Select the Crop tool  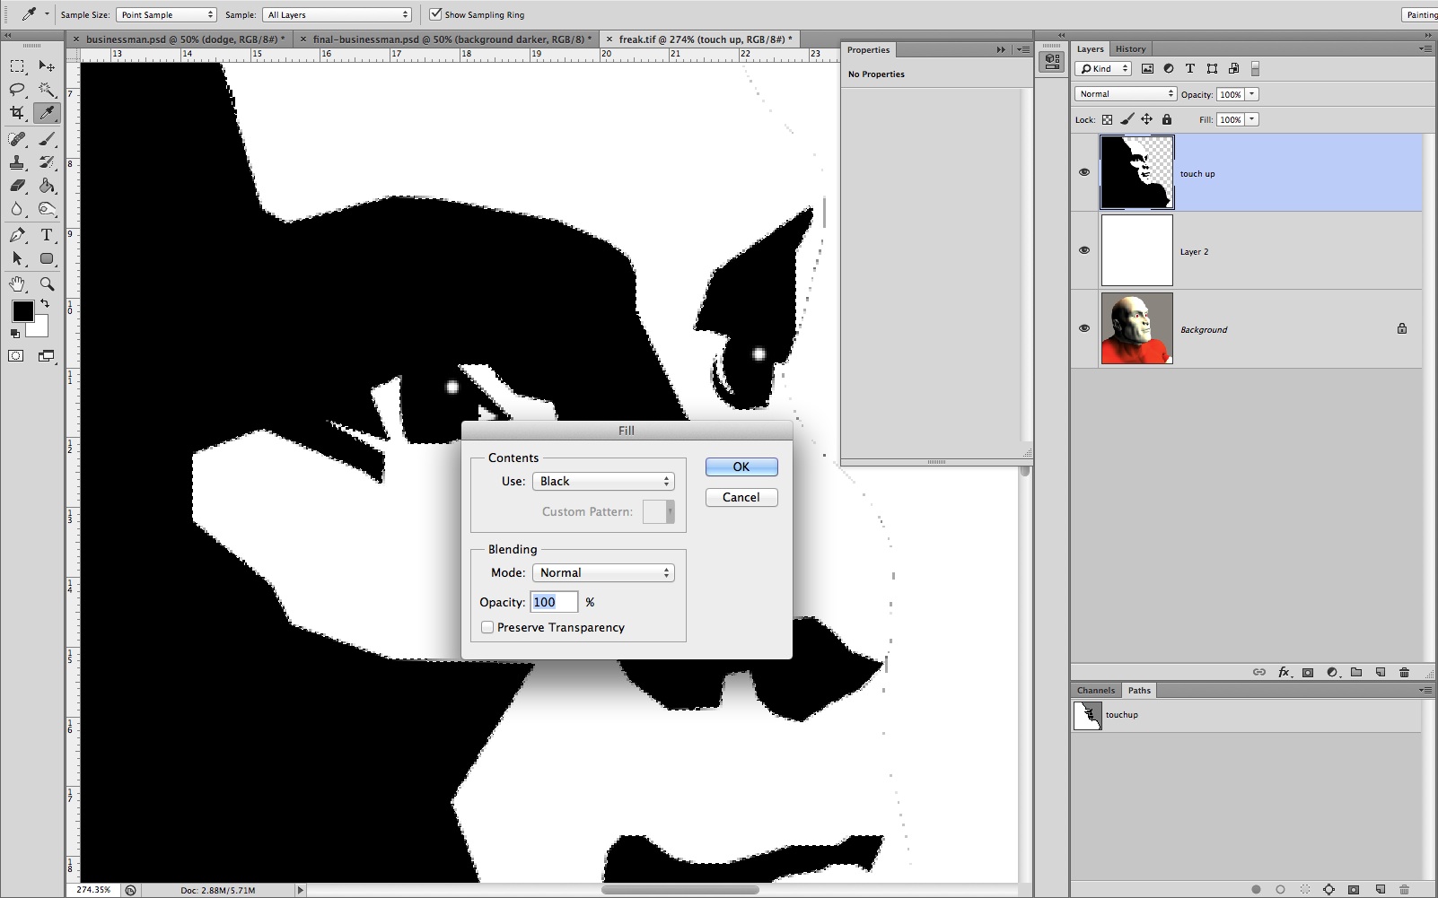[x=17, y=113]
